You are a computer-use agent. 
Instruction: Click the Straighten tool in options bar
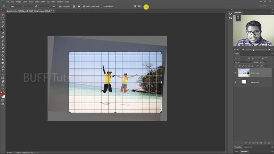click(x=60, y=7)
